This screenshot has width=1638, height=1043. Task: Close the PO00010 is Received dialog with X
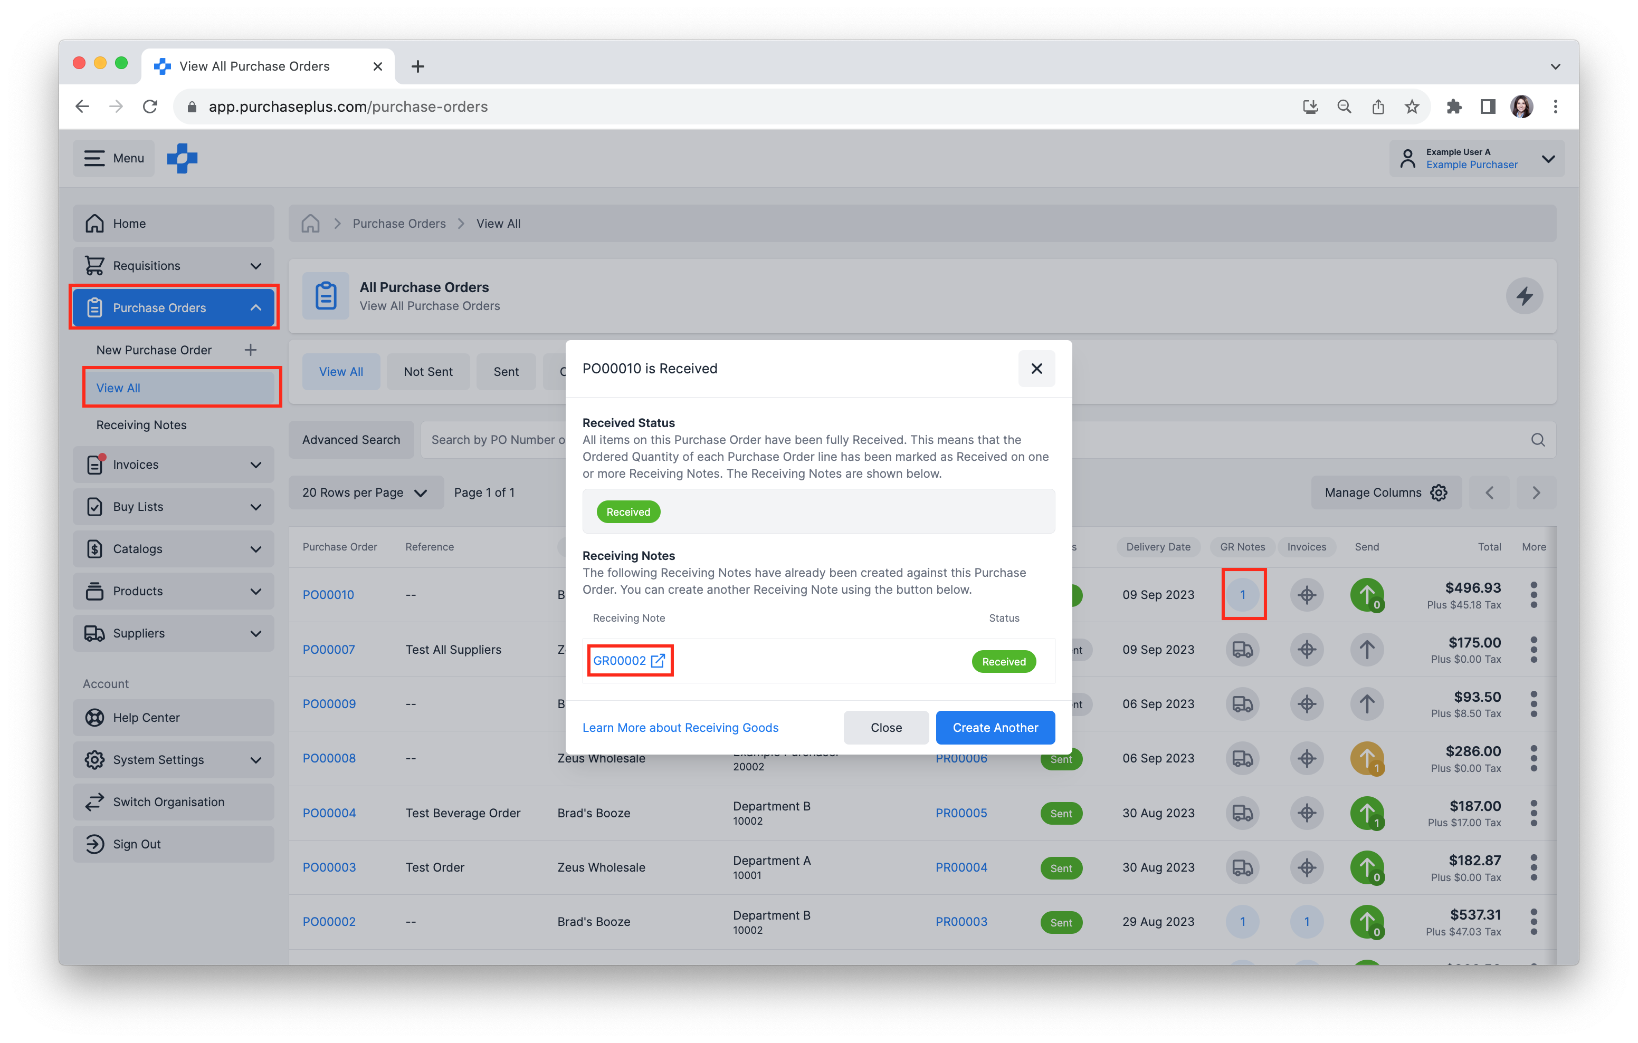(1036, 369)
